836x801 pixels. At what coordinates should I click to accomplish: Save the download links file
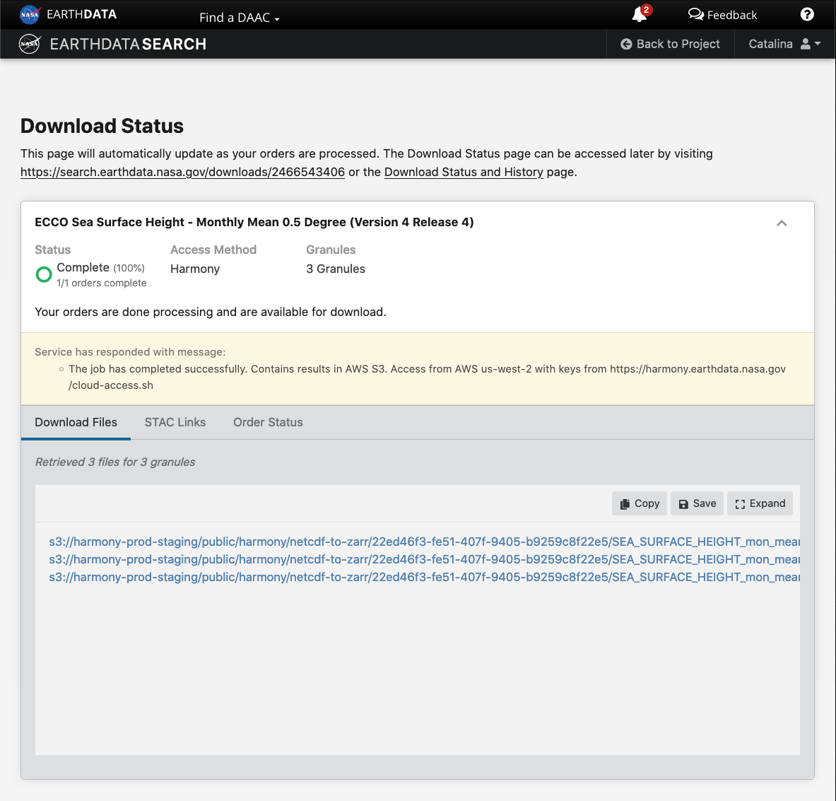click(x=697, y=503)
